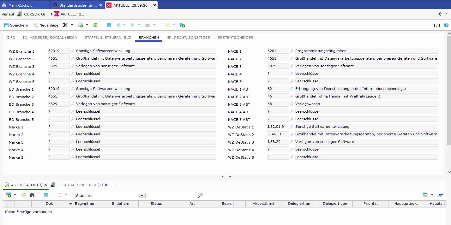Click the blue list view icon in top toolbar
The height and width of the screenshot is (225, 451).
pyautogui.click(x=109, y=25)
